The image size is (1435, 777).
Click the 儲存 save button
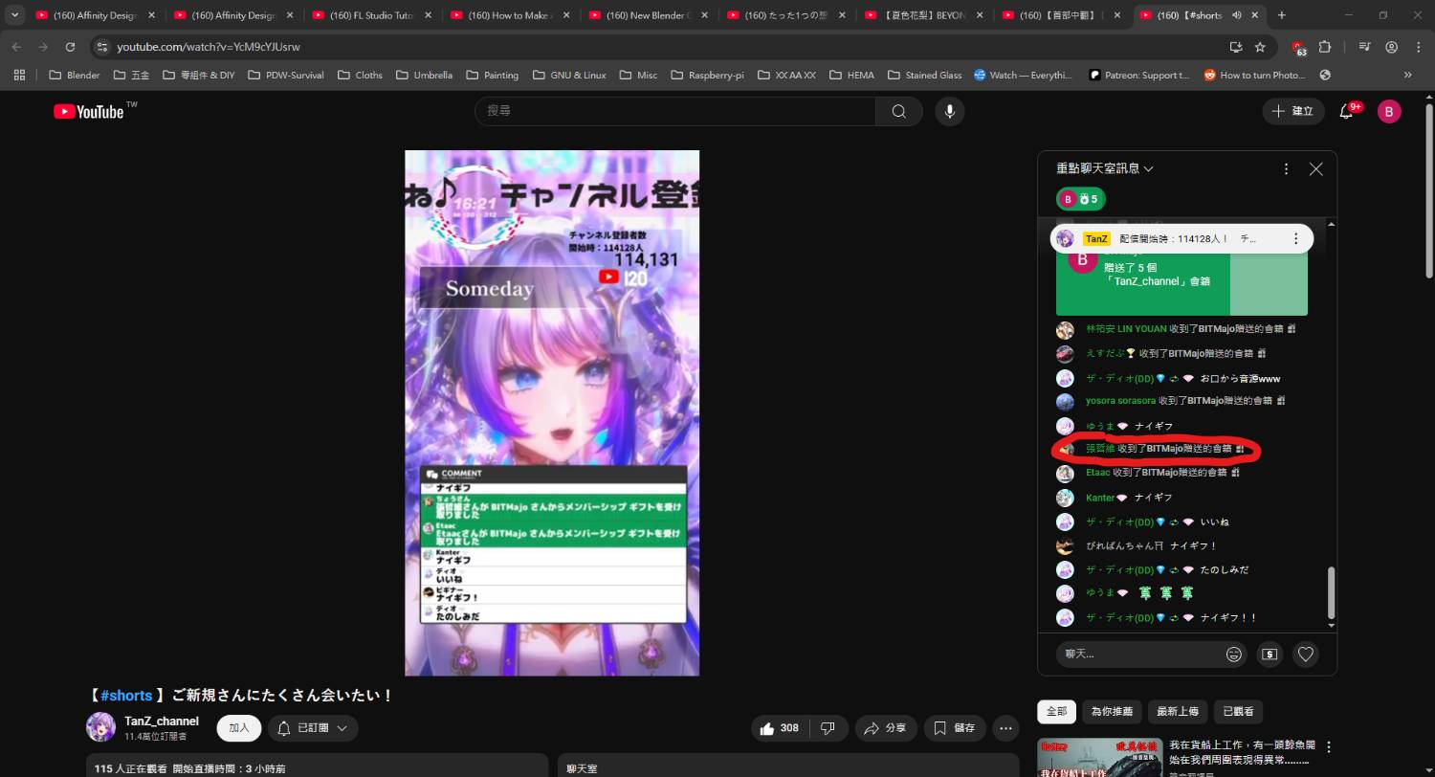(954, 728)
